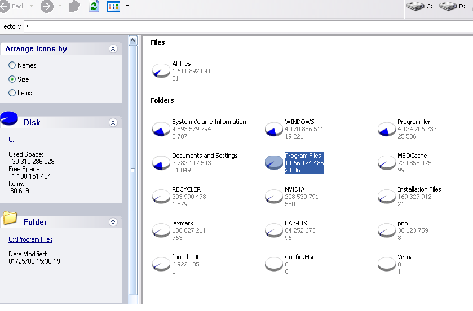Select the Size radio button
The image size is (473, 311).
coord(12,79)
